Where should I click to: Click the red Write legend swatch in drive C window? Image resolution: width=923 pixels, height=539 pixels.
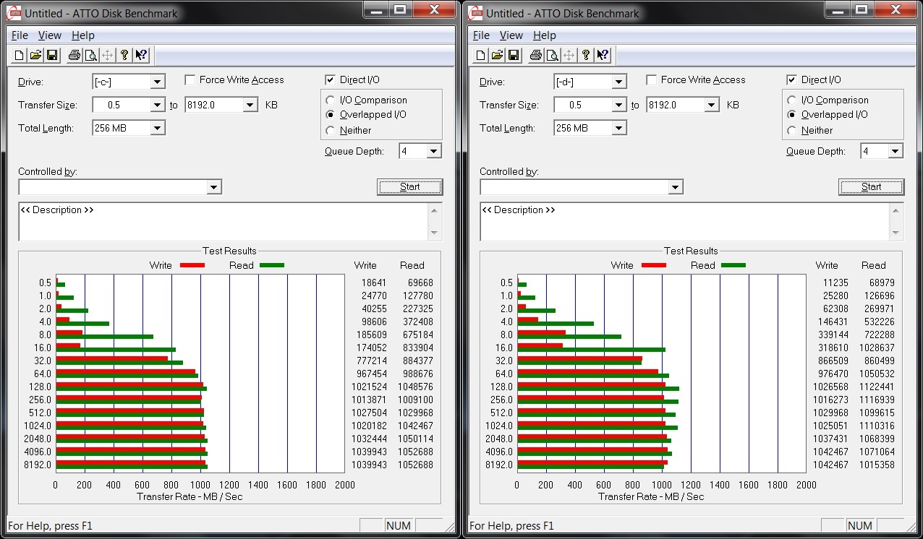tap(192, 265)
